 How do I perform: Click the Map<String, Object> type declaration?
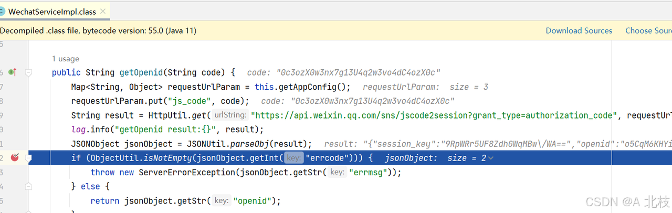coord(117,87)
